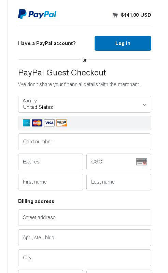
Task: Select the Mastercard icon
Action: (37, 123)
